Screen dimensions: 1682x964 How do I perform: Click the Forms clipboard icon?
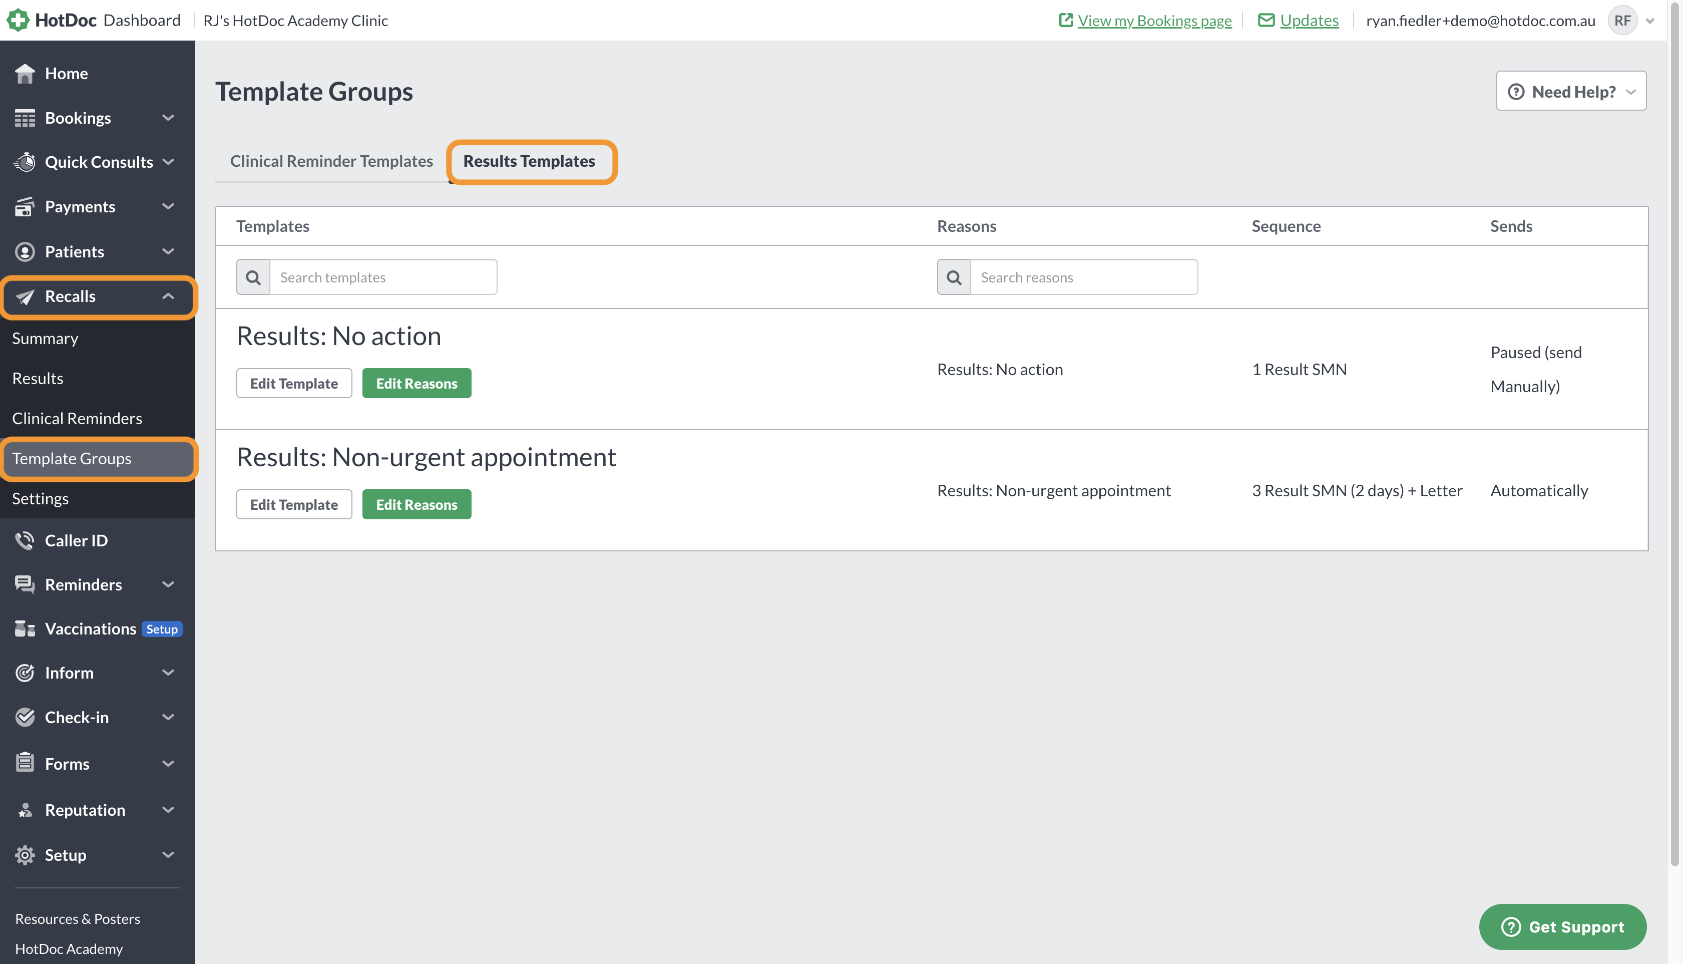[25, 763]
